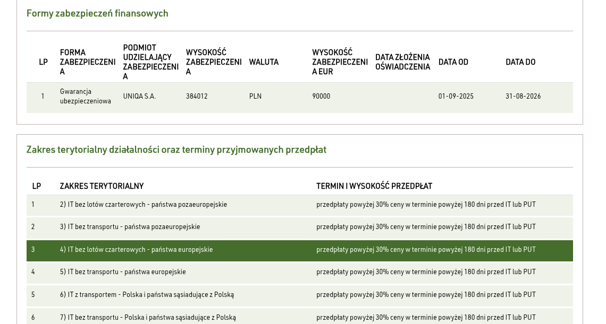This screenshot has width=606, height=324.
Task: Click row 'IT bez transportu - państwa europejskie'
Action: tap(123, 272)
